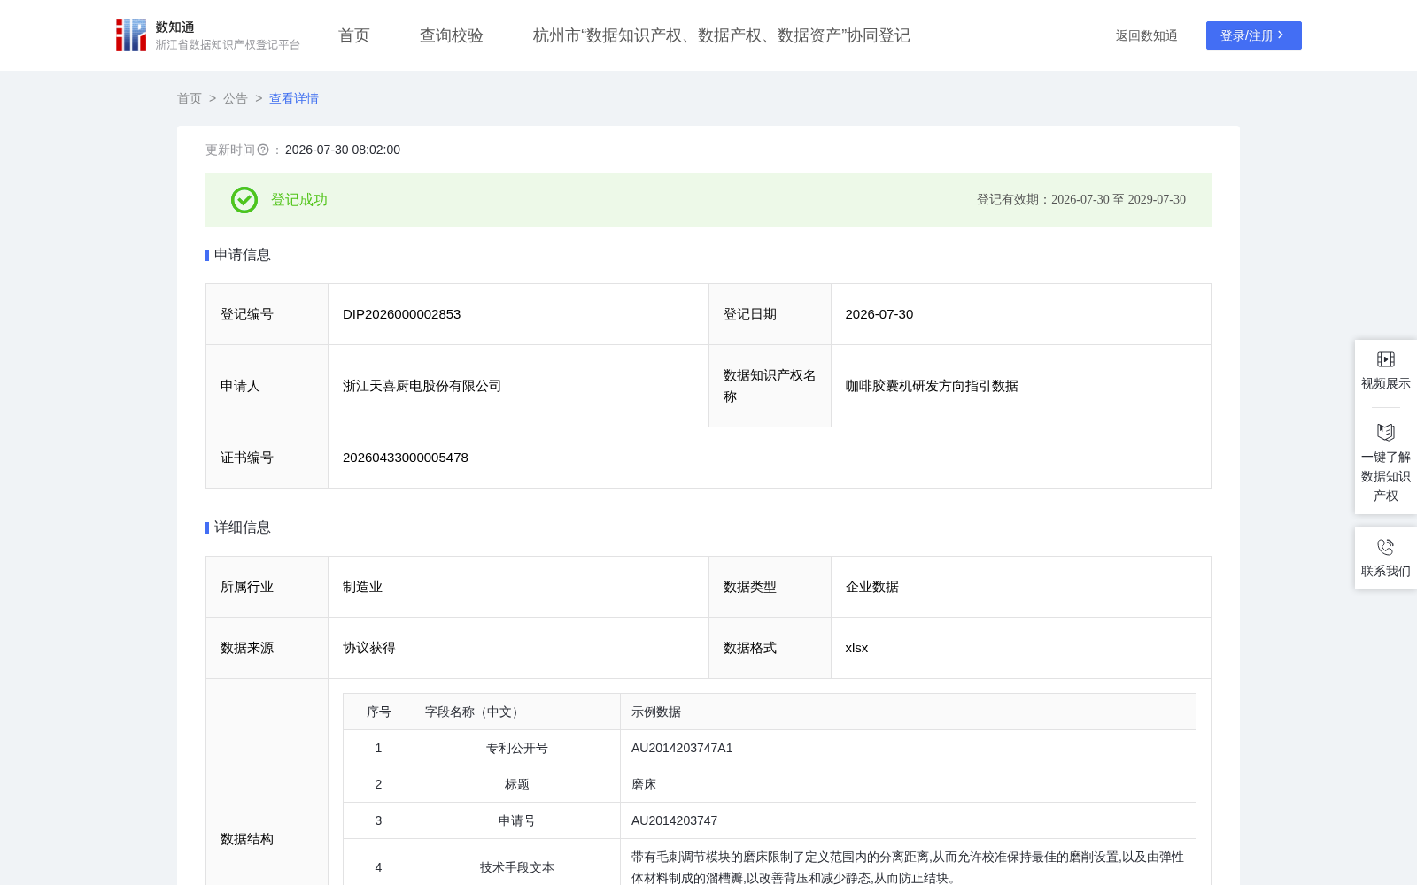The height and width of the screenshot is (885, 1417).
Task: Click the 数据结构 row label
Action: (x=247, y=839)
